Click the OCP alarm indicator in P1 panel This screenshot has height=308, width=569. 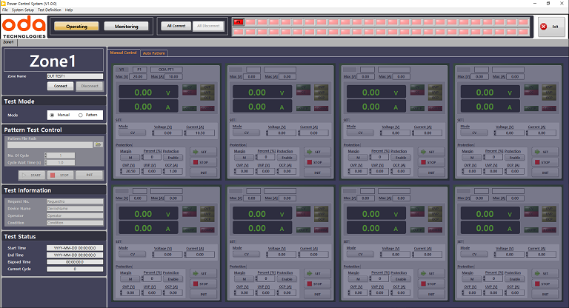tap(207, 98)
